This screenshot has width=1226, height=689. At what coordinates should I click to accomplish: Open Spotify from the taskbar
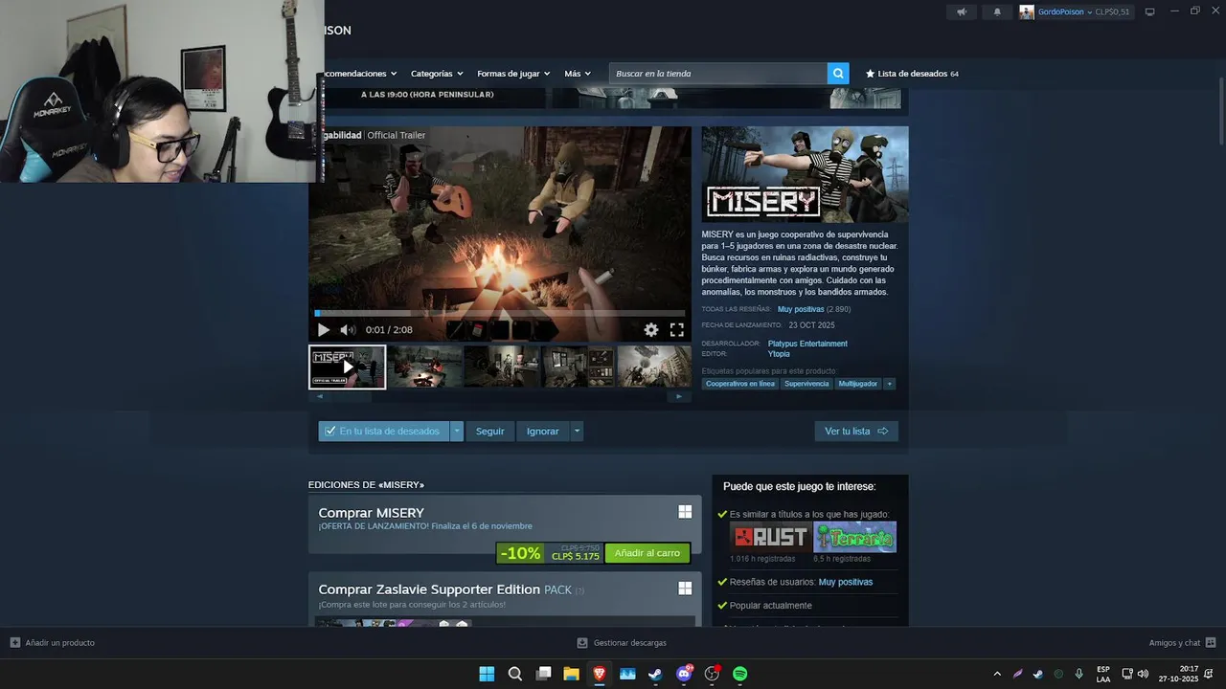click(739, 674)
